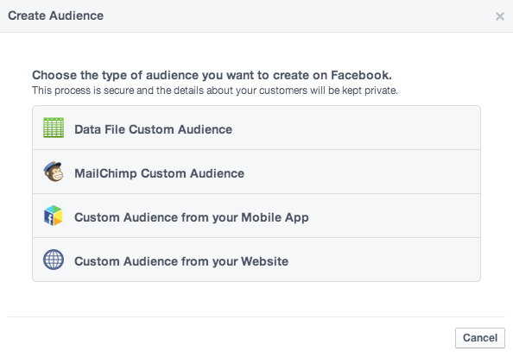
Task: Click the words 'Mobile App' in third option
Action: click(x=275, y=217)
